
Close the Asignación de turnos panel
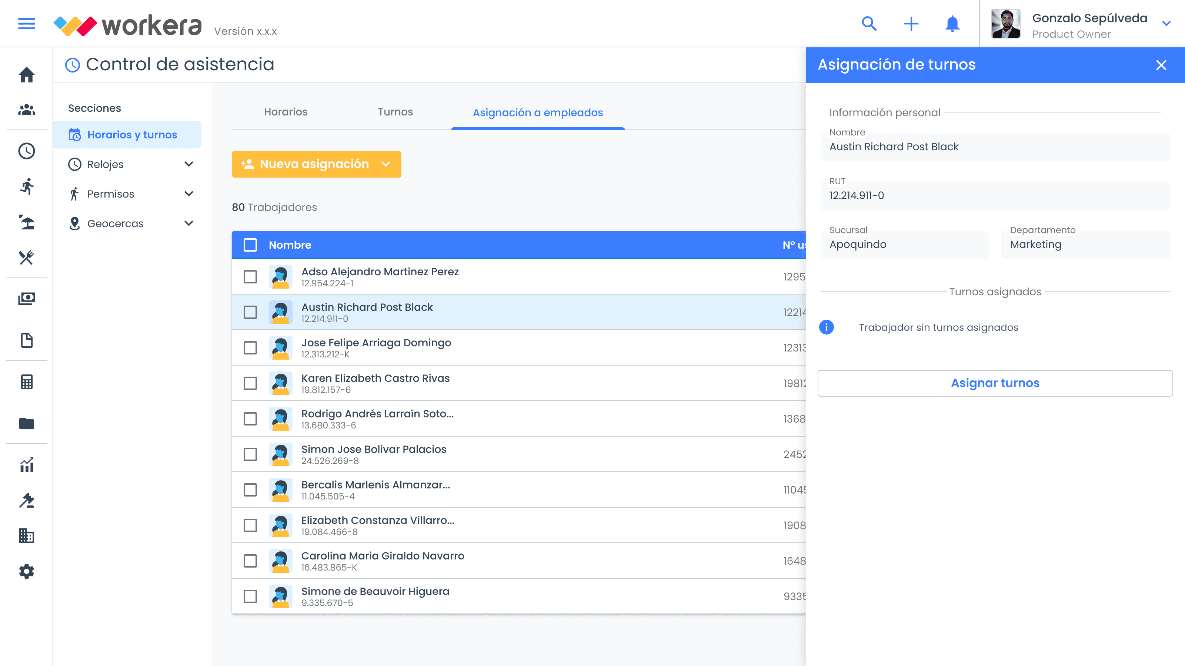(x=1161, y=65)
